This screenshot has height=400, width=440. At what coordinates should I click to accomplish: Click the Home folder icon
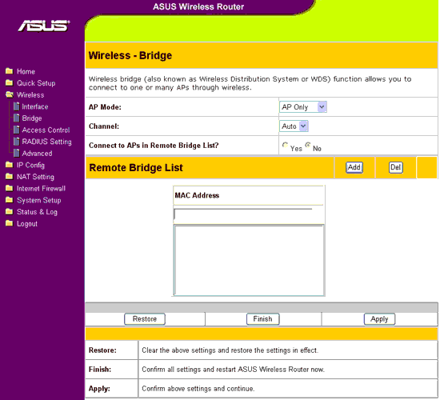[x=10, y=71]
